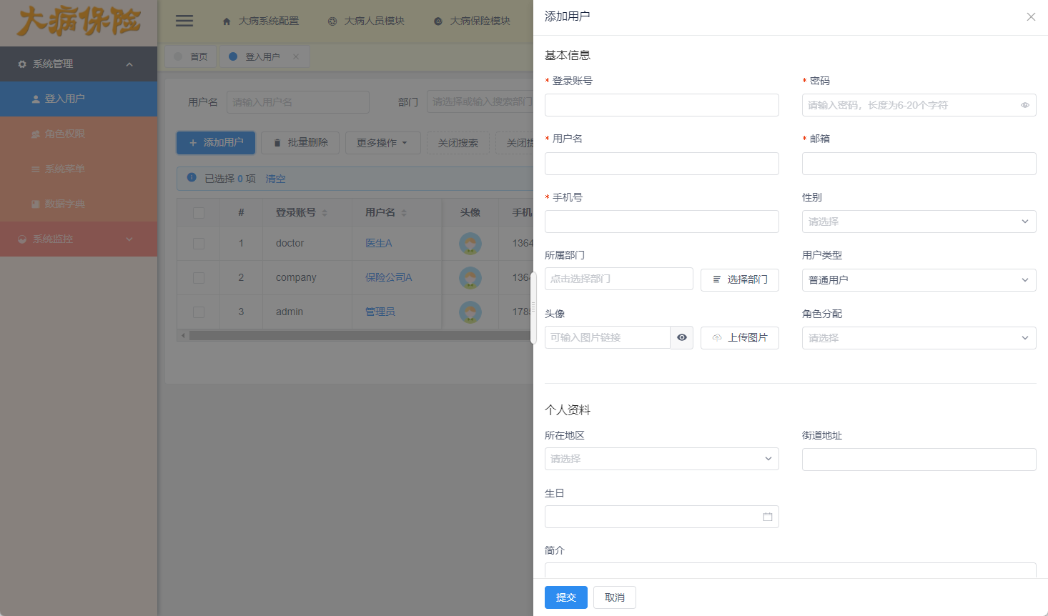Open the 用户类型 dropdown showing 普通用户
The image size is (1048, 616).
[919, 279]
